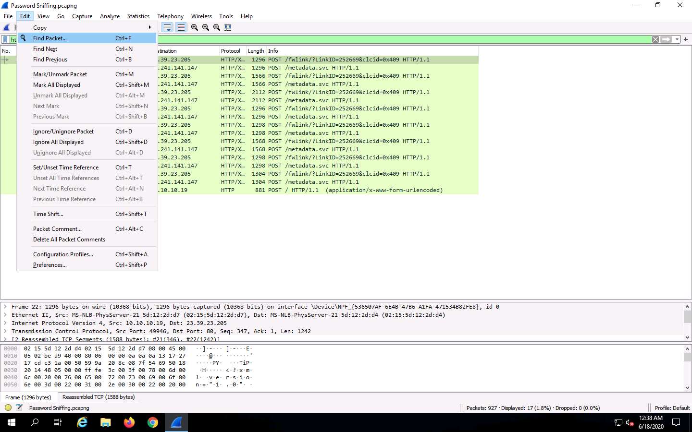692x432 pixels.
Task: Choose Mark All Displayed
Action: (x=87, y=84)
